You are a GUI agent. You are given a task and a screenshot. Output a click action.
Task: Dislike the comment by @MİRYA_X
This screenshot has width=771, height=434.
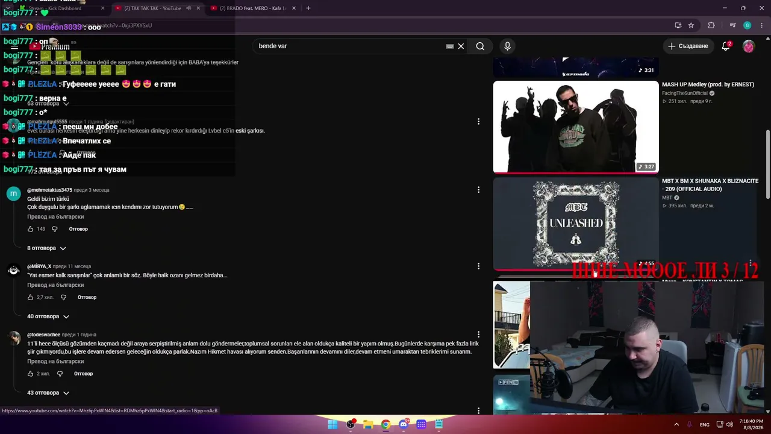[63, 297]
